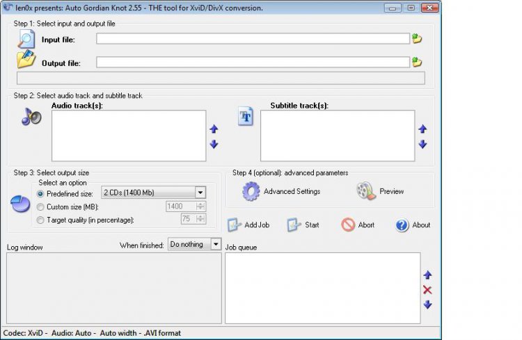Select the Predefined size radio button
522x340 pixels.
pyautogui.click(x=40, y=193)
